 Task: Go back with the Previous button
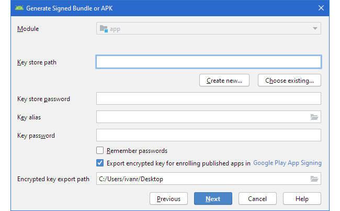168,198
